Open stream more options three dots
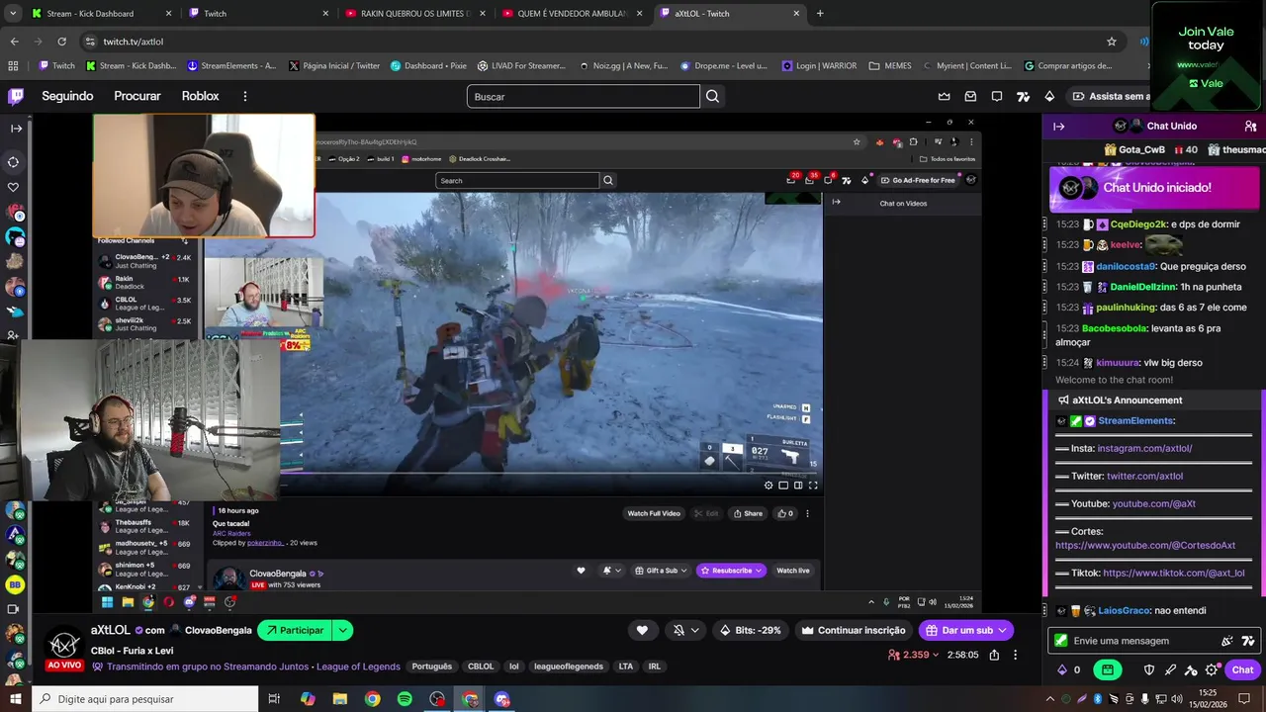 pos(1016,655)
